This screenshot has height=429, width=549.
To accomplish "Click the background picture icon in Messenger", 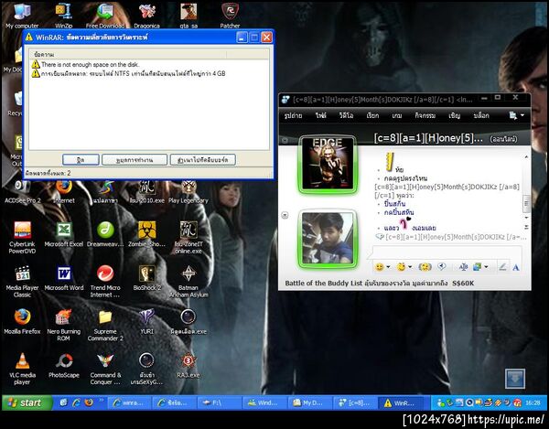I will pos(477,267).
